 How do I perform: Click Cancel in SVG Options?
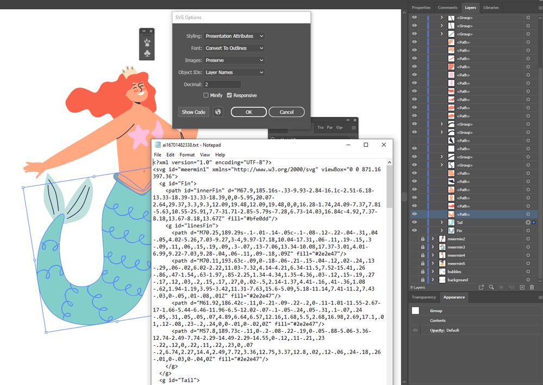point(286,112)
